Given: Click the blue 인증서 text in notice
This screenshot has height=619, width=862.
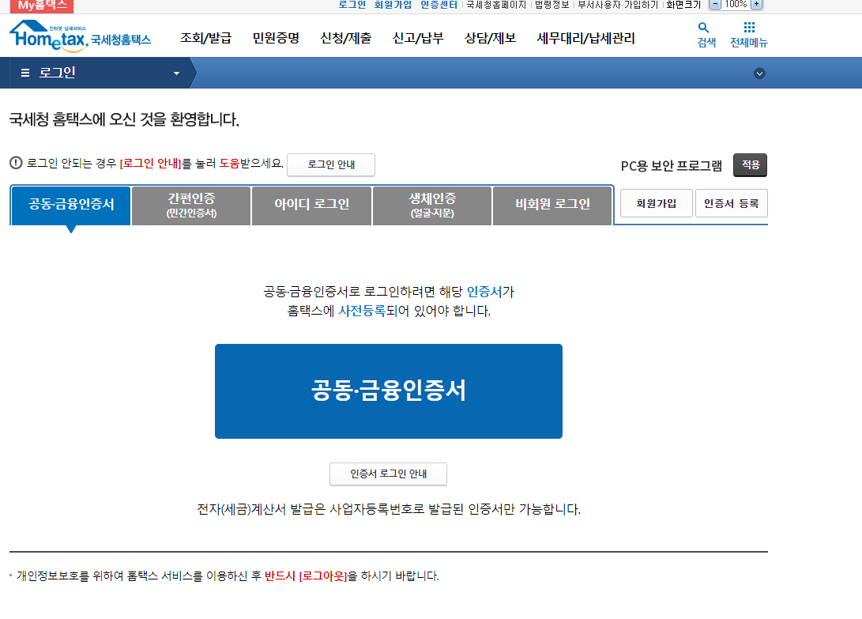Looking at the screenshot, I should 484,292.
